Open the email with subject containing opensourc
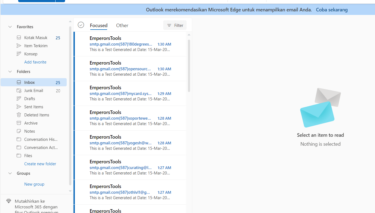Viewport: 375px width, 213px height. (130, 69)
